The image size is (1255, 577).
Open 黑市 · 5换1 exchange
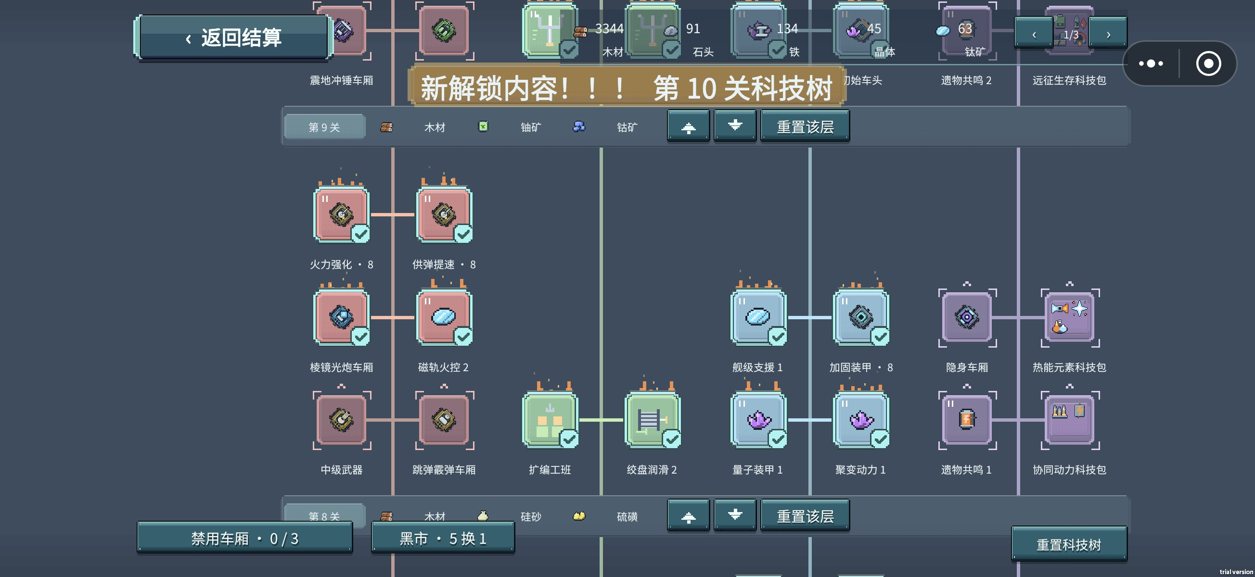[443, 538]
